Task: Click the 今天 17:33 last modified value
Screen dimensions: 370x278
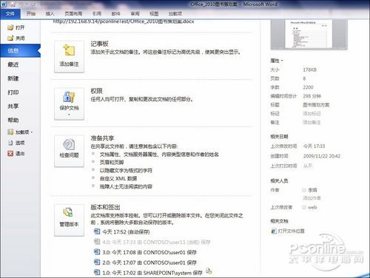Action: coord(314,146)
